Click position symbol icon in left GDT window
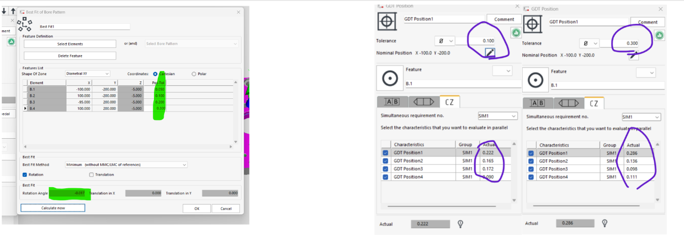The width and height of the screenshot is (684, 236). (387, 23)
